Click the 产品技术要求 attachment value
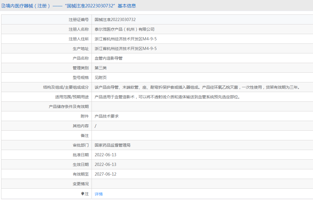Viewport: 313px width, 200px height. (x=107, y=116)
